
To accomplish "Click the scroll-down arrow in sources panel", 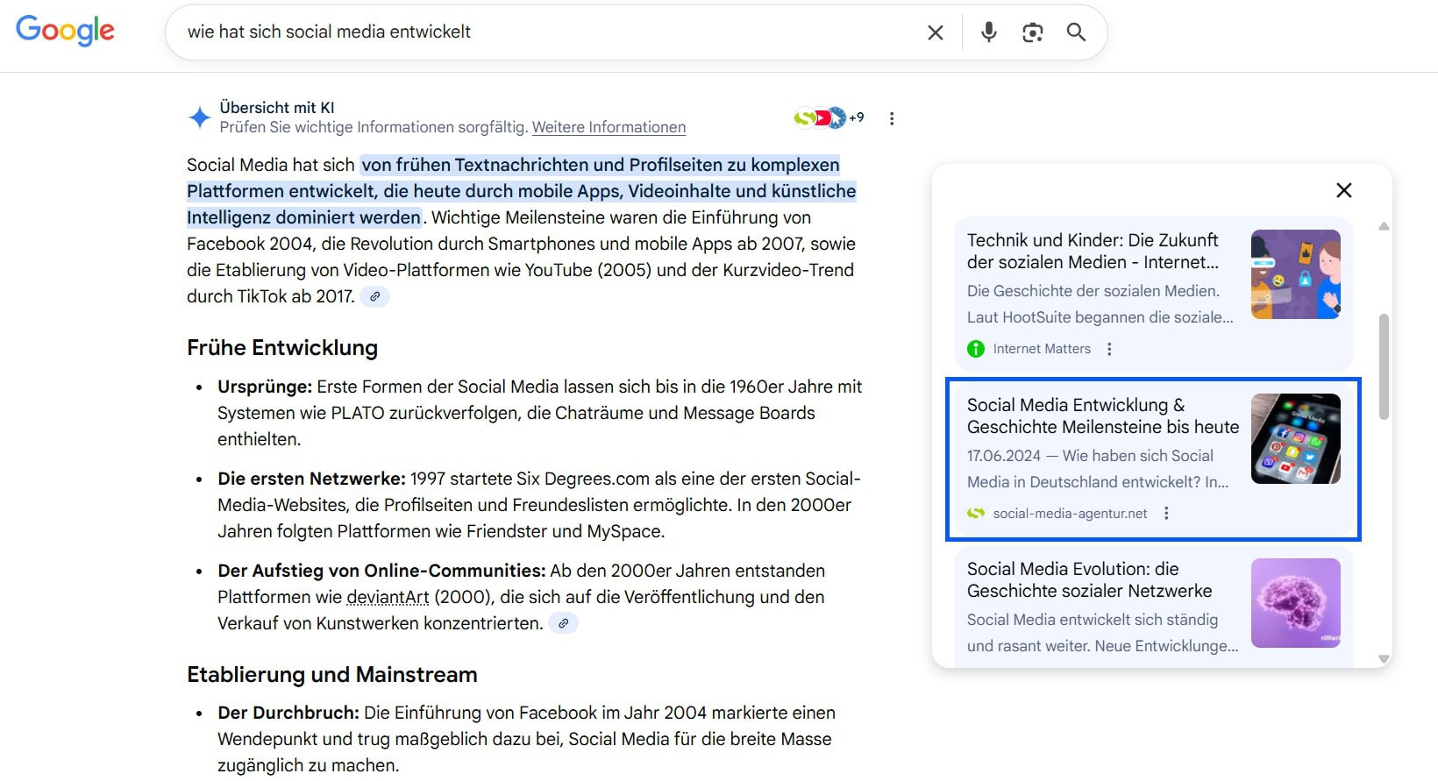I will [x=1384, y=659].
